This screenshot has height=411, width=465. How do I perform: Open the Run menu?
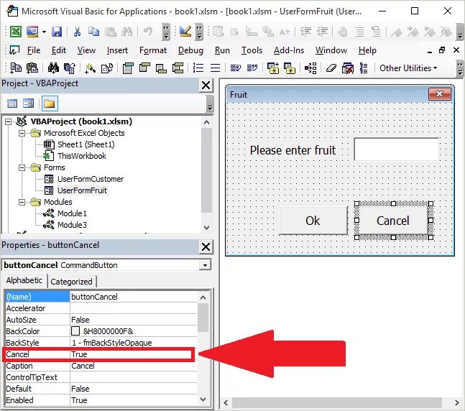222,50
